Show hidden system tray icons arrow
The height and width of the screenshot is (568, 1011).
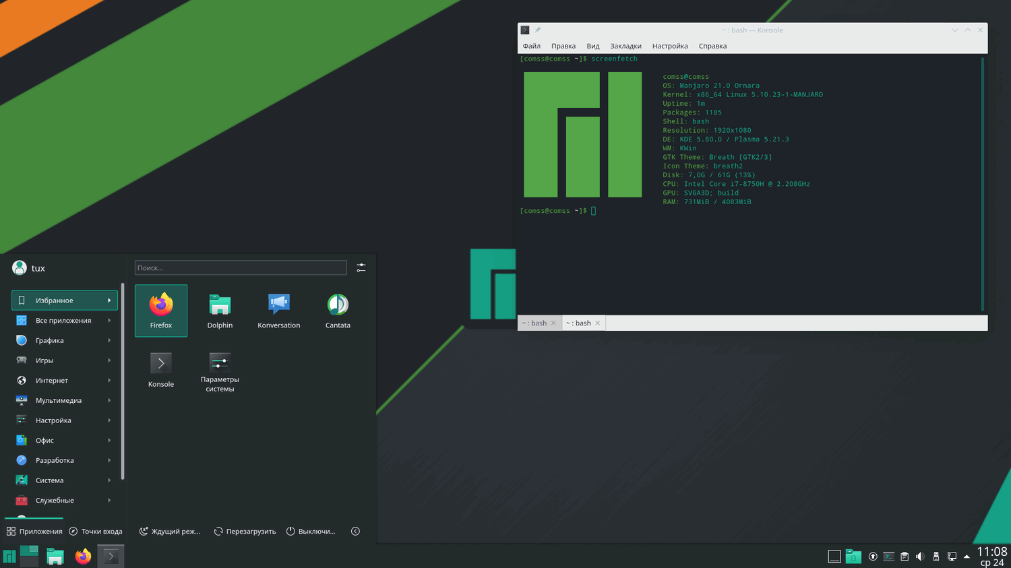coord(967,557)
